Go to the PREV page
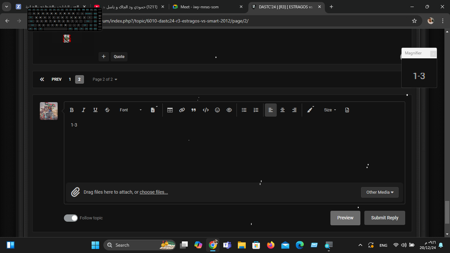 [57, 79]
